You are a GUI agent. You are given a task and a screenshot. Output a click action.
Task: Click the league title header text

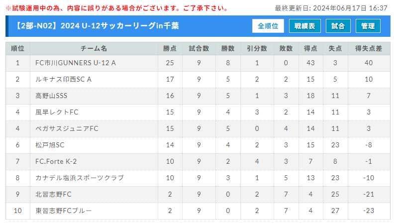(95, 26)
